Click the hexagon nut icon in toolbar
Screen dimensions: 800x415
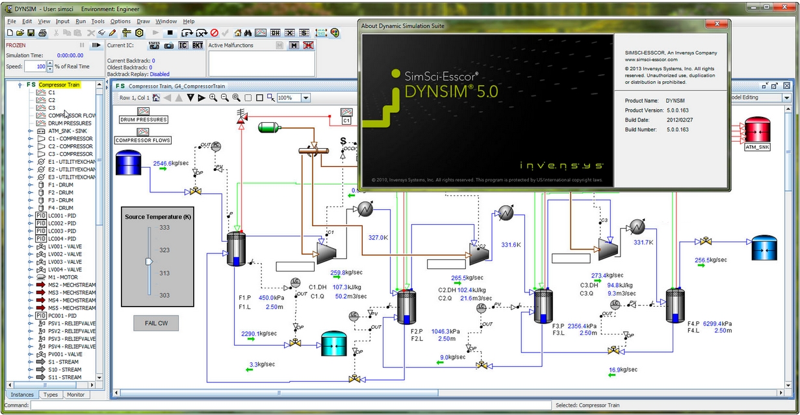pyautogui.click(x=139, y=32)
